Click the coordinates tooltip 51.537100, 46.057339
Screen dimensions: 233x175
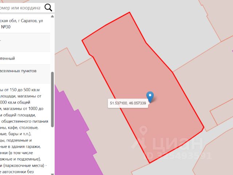[x=128, y=103]
